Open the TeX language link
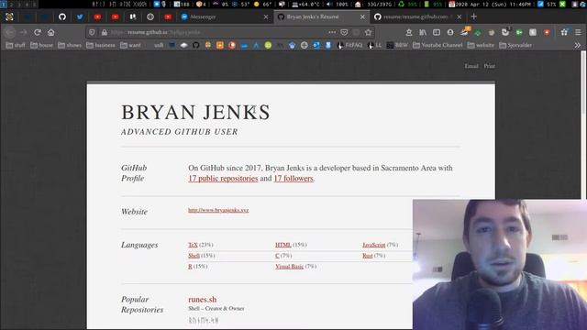Viewport: 587px width, 330px height. tap(193, 245)
